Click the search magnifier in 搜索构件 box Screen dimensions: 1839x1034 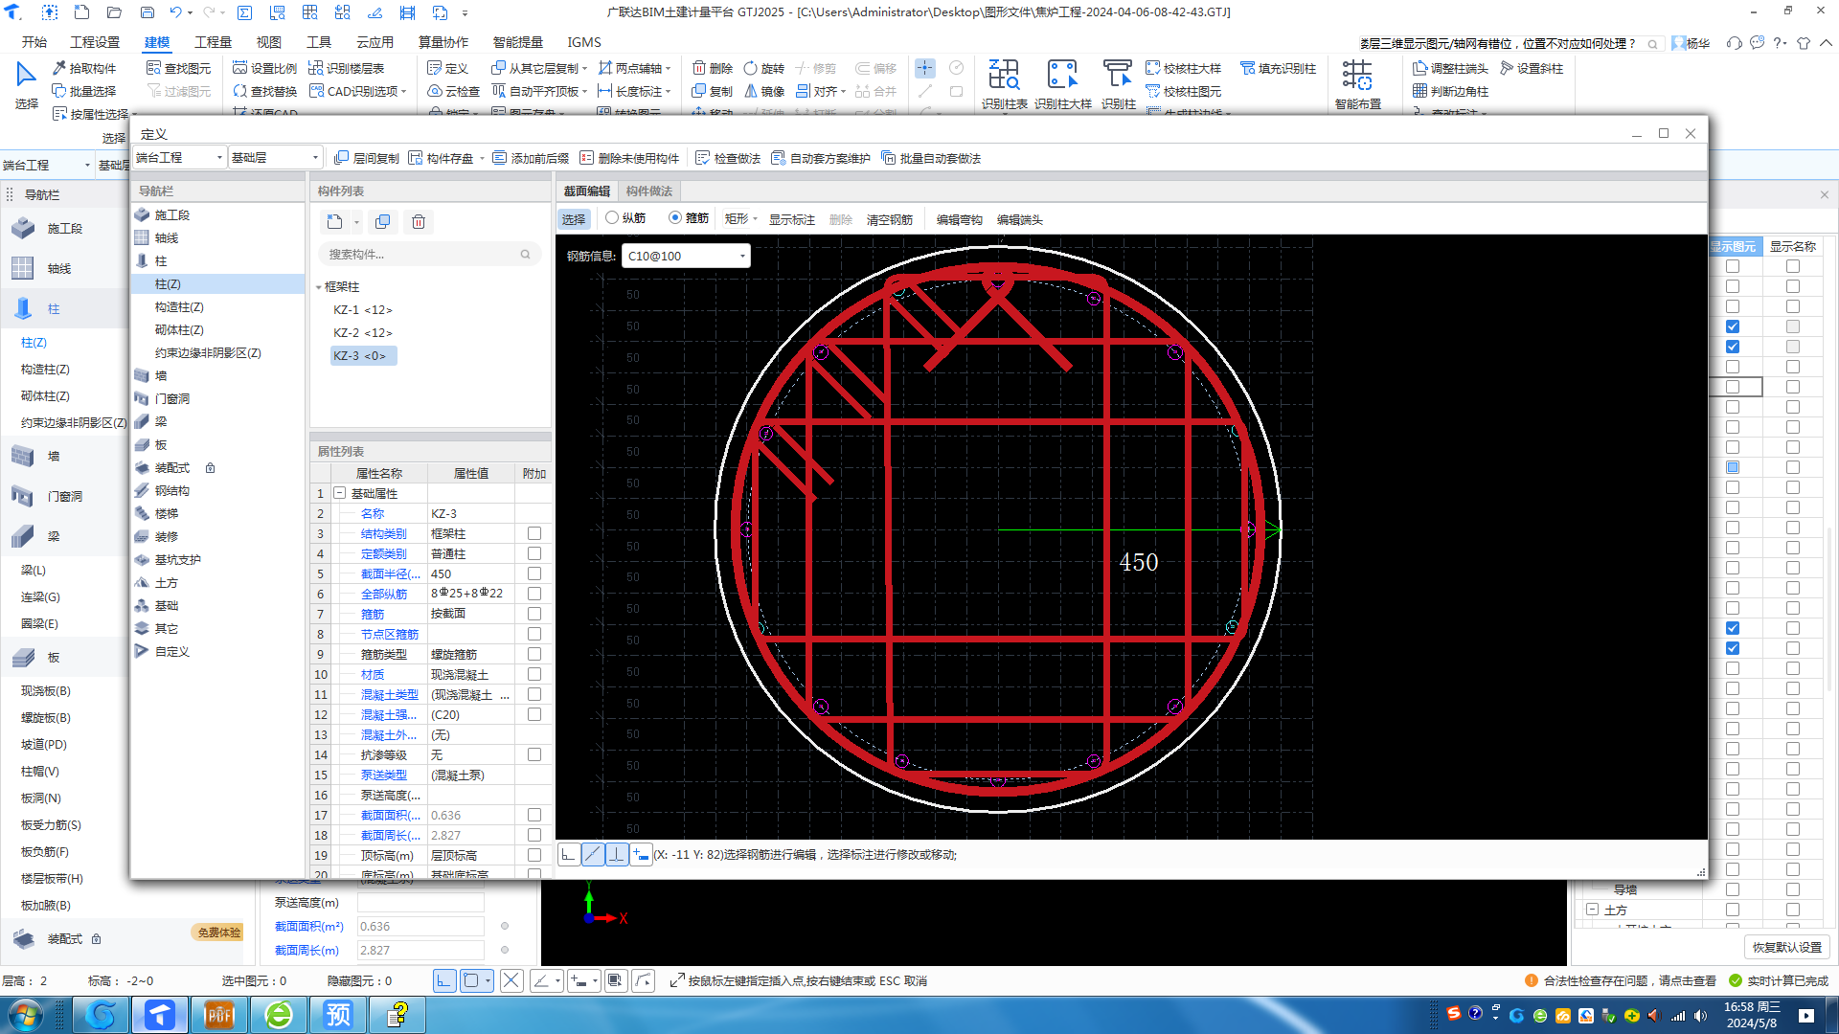pyautogui.click(x=525, y=255)
